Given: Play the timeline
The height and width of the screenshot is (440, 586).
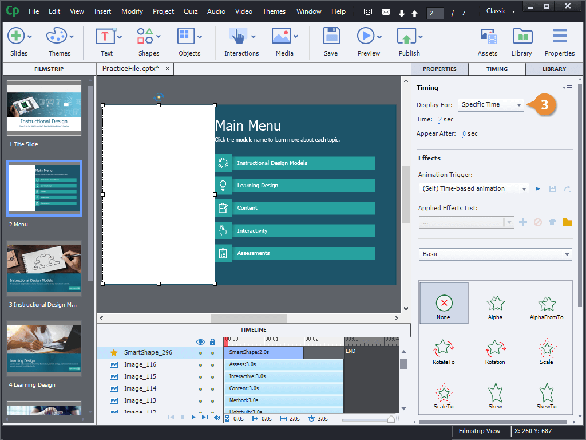Looking at the screenshot, I should (193, 418).
